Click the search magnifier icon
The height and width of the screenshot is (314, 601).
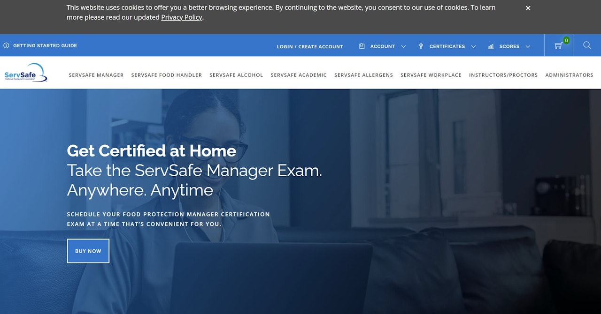(587, 45)
